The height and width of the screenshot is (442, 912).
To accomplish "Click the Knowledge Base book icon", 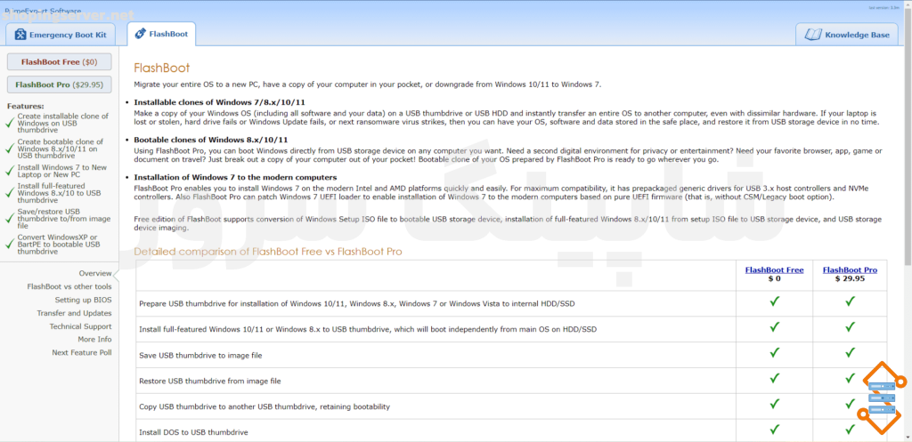I will (812, 35).
